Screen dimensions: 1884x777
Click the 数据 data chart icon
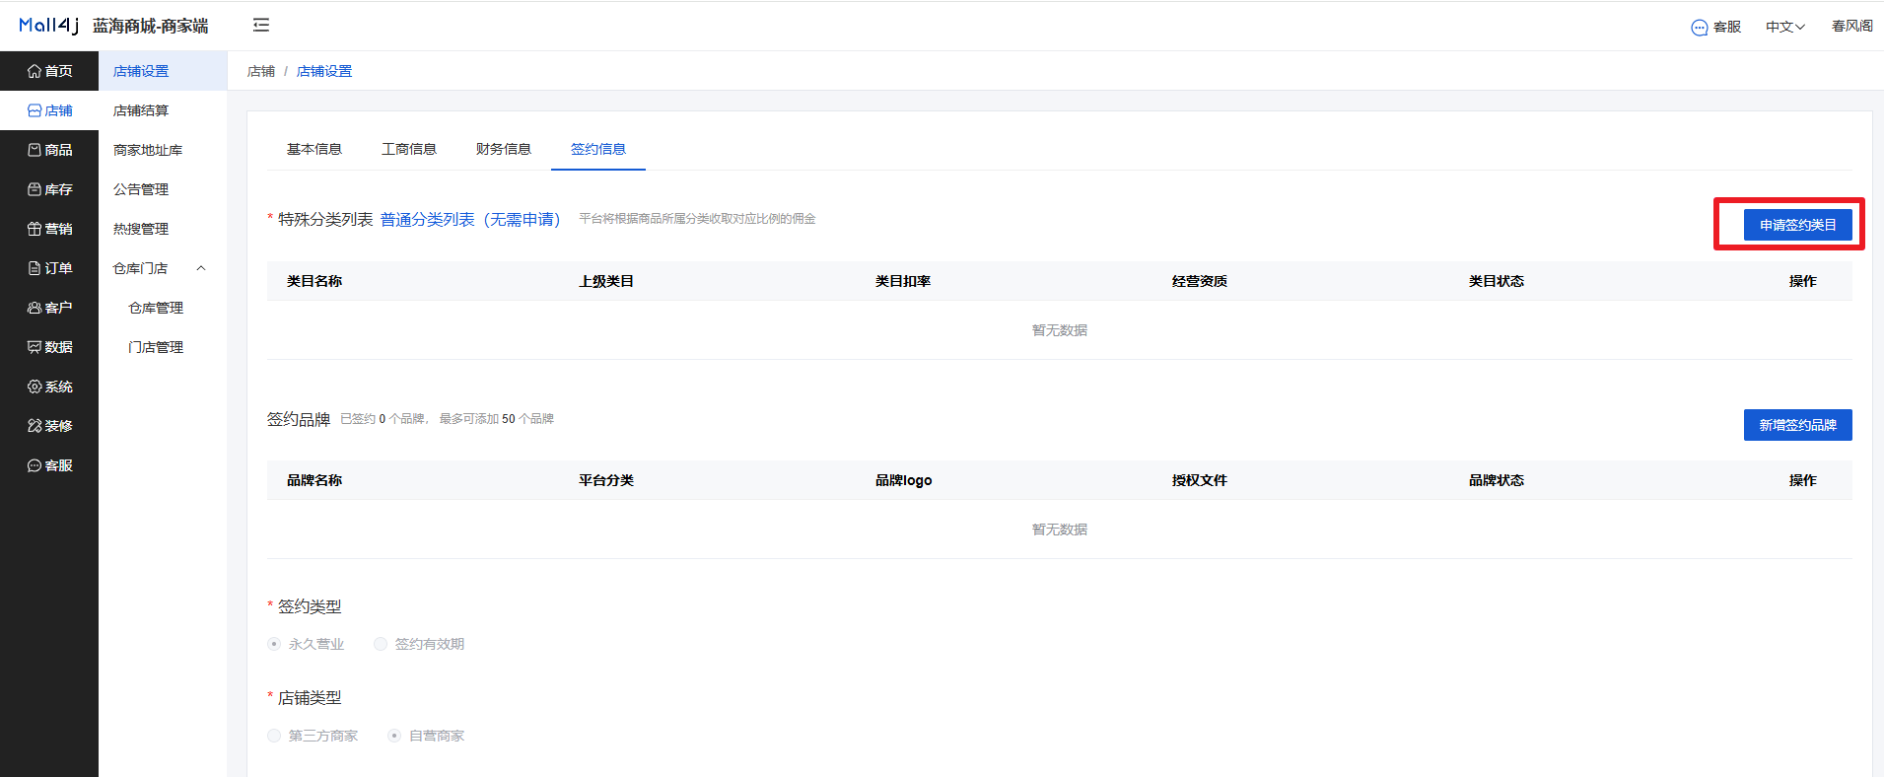tap(35, 347)
